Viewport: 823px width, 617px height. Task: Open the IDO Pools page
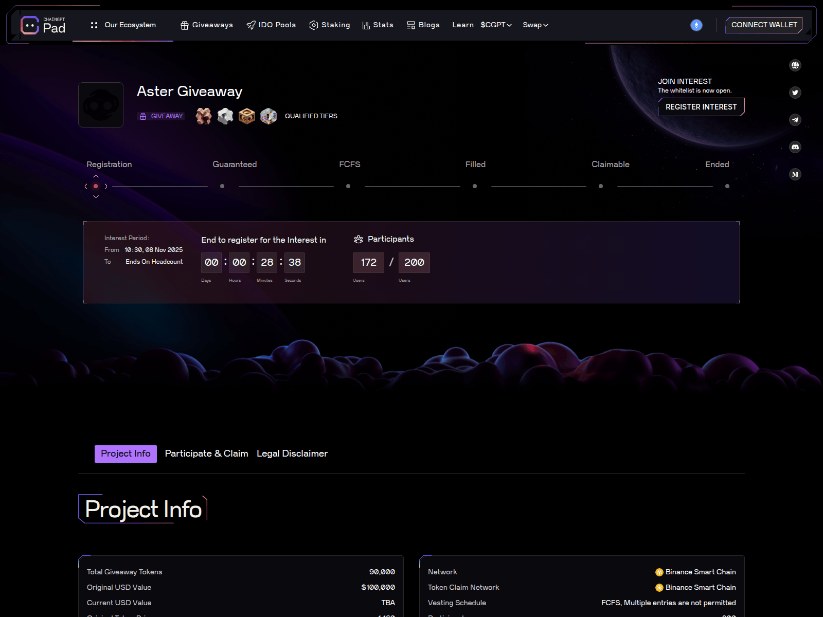(x=271, y=25)
